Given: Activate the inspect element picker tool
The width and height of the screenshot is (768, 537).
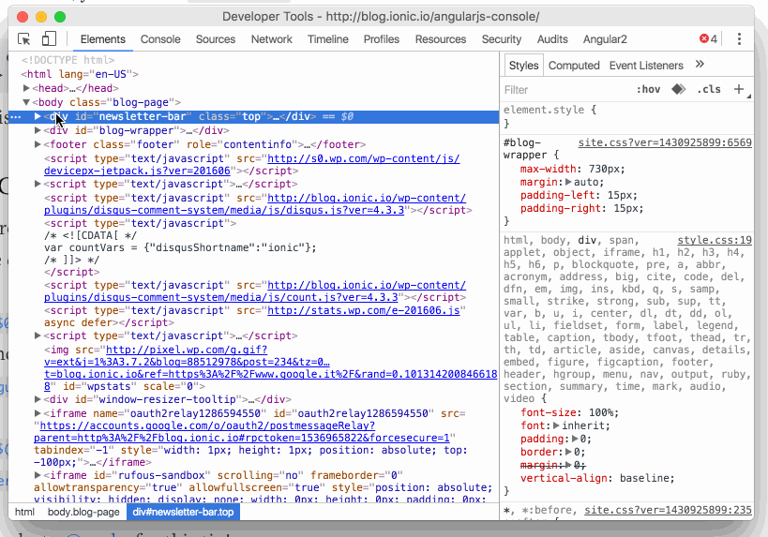Looking at the screenshot, I should [24, 39].
